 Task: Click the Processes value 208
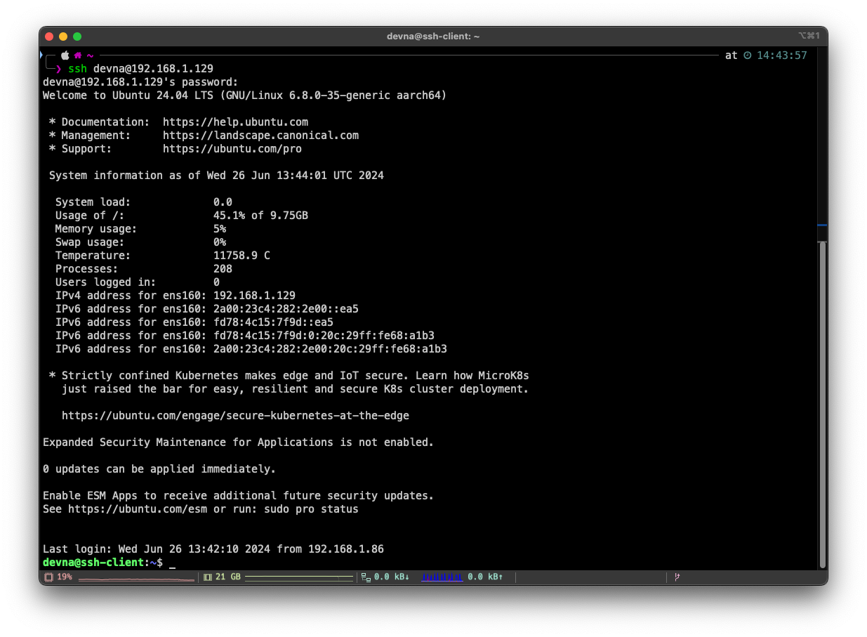pos(223,269)
